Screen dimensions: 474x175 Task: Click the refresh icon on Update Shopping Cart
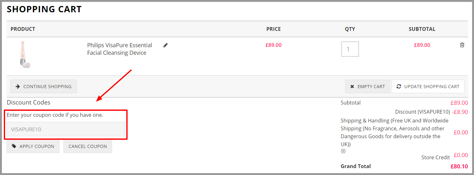399,86
